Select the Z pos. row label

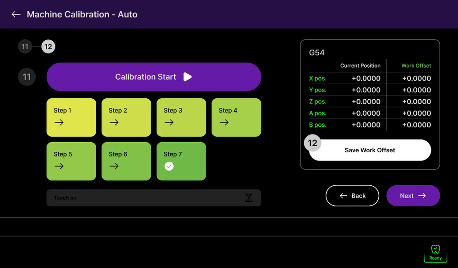[318, 102]
